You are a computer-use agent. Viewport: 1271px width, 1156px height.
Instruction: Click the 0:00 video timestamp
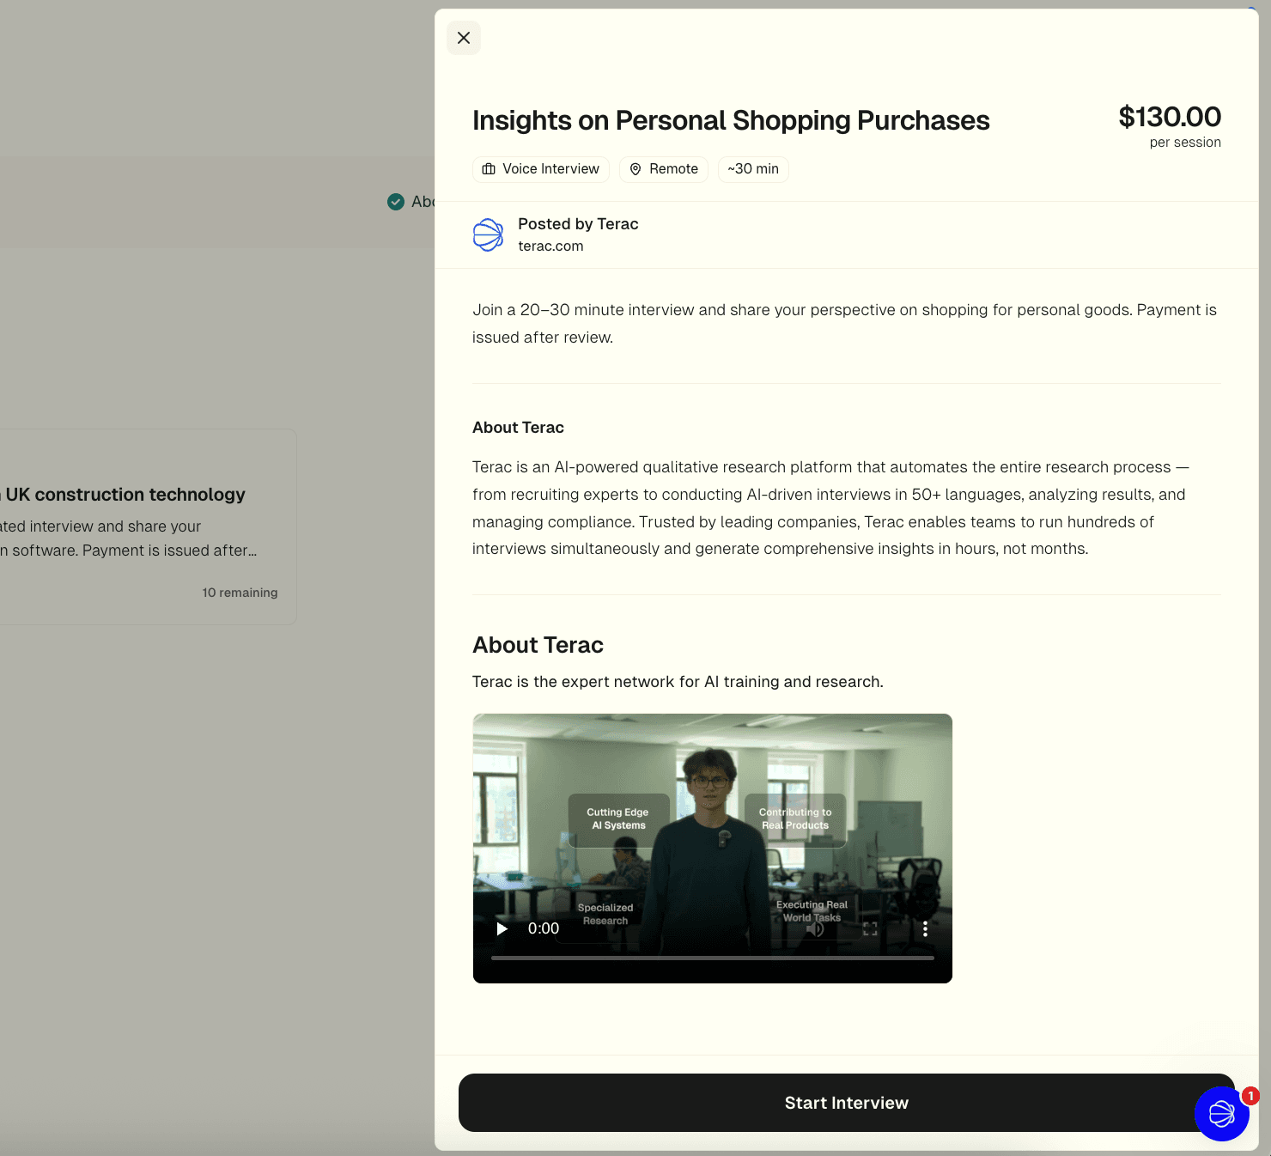coord(544,928)
